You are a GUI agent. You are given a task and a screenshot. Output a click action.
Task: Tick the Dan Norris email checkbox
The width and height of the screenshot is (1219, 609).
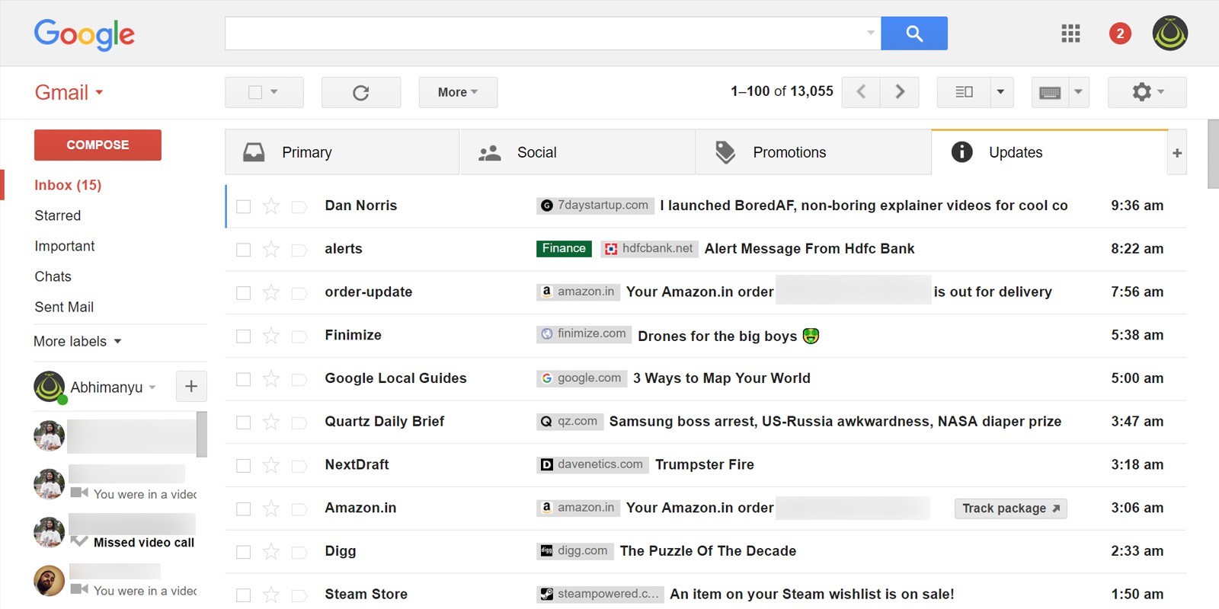point(244,206)
